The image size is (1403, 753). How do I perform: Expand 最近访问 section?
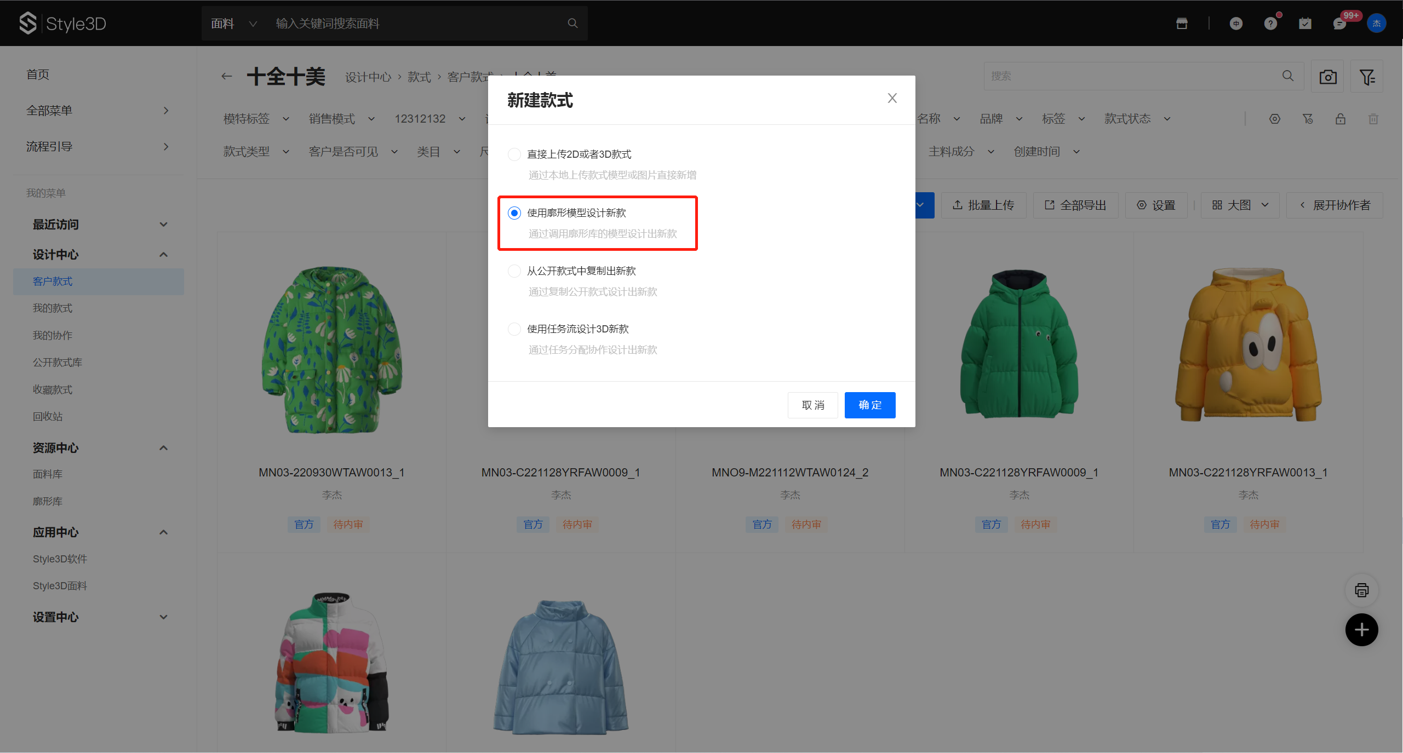pyautogui.click(x=163, y=225)
